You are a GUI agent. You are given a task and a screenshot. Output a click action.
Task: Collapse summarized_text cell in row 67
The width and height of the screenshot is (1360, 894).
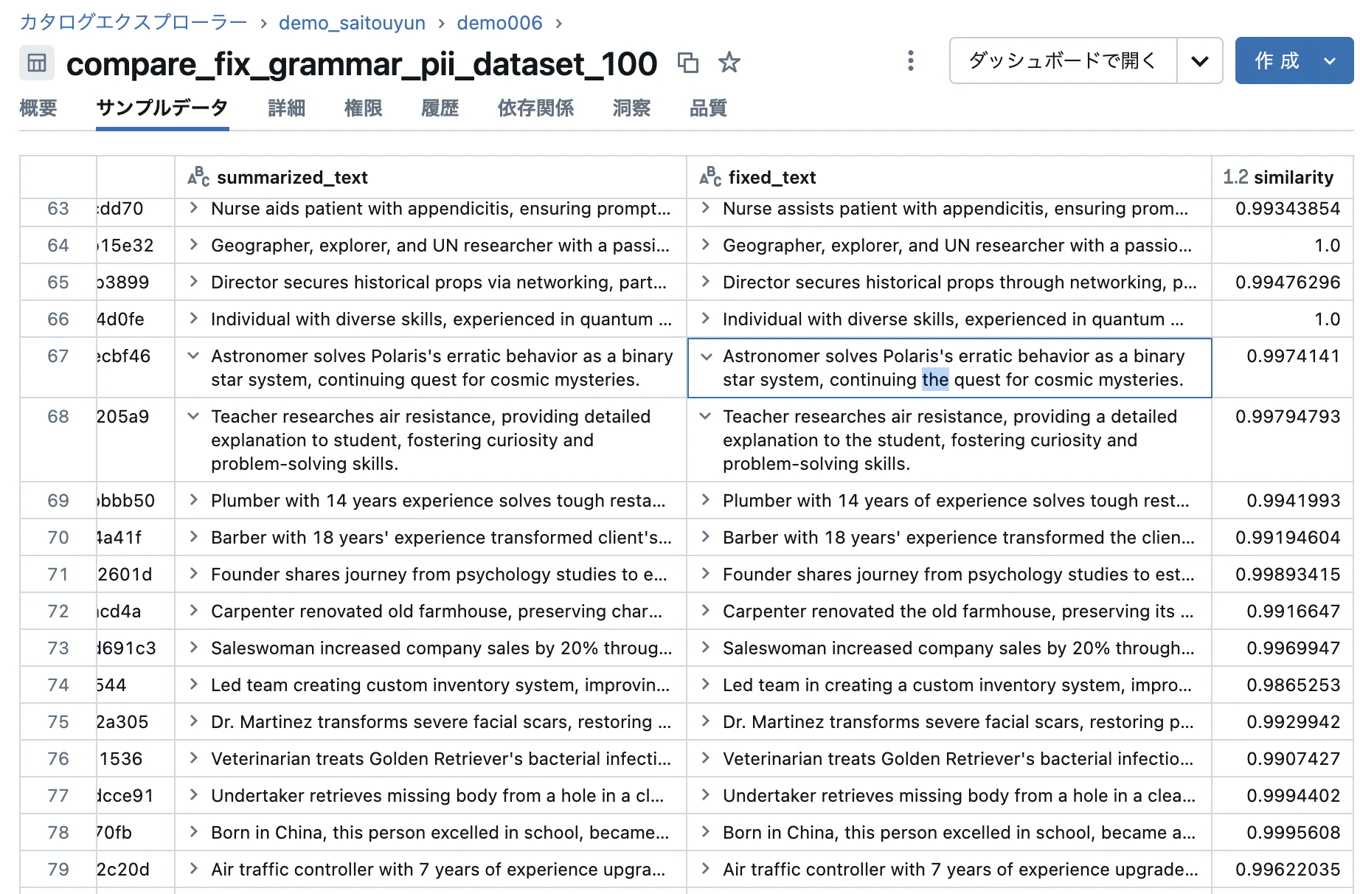click(193, 356)
